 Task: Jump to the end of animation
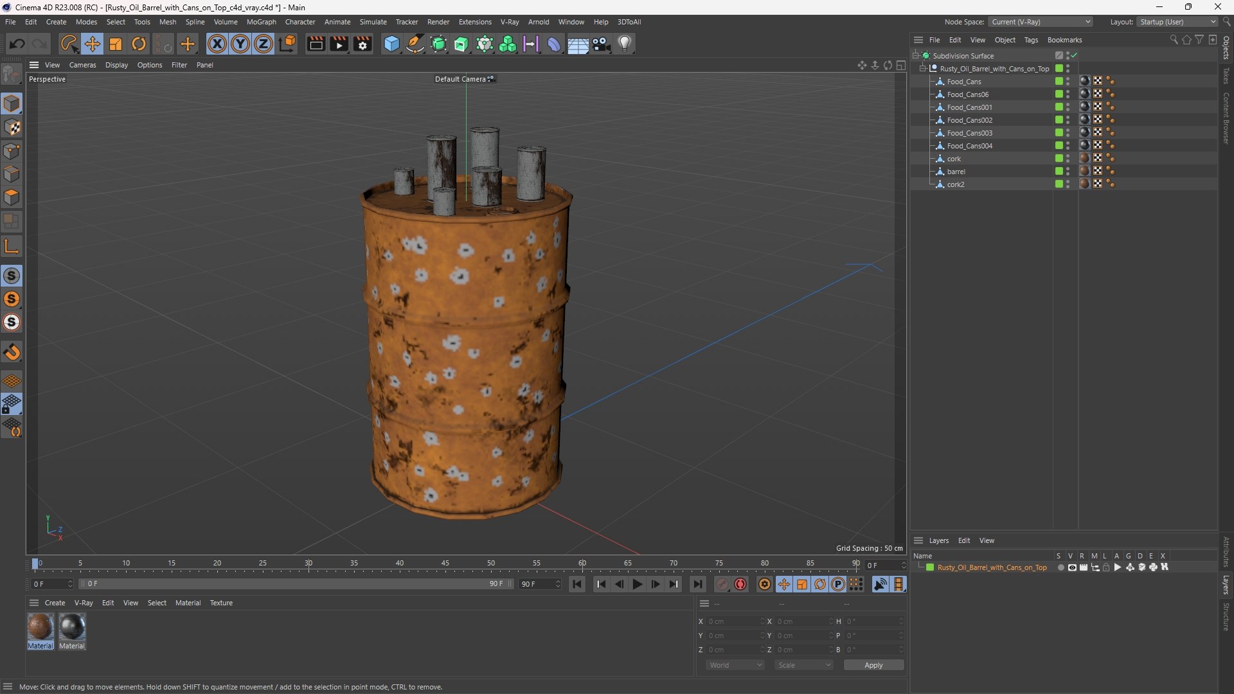coord(697,584)
